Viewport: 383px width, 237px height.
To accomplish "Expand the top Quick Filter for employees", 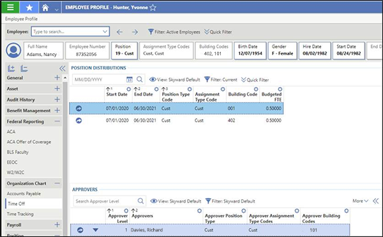I will click(x=218, y=32).
